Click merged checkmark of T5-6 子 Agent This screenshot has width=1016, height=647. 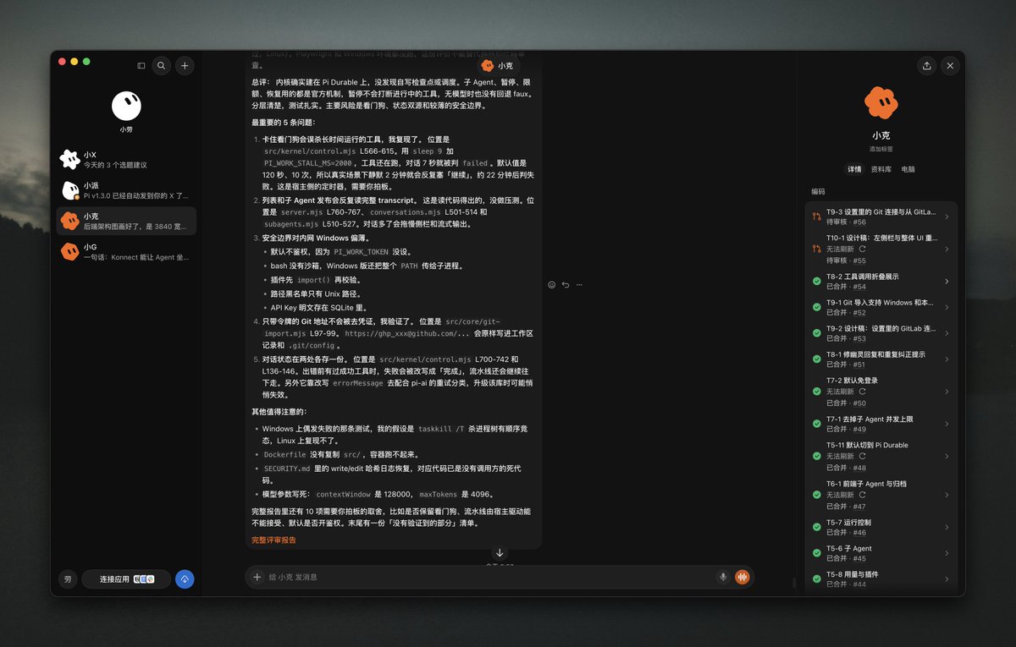[x=816, y=553]
